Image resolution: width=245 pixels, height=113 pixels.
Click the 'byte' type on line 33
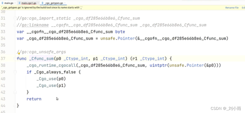[x=120, y=32]
